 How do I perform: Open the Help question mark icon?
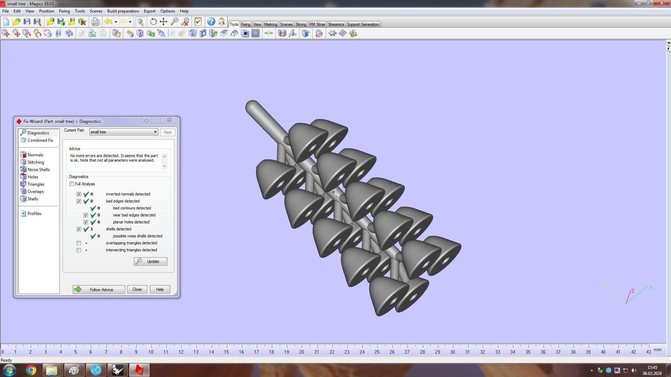(x=211, y=22)
